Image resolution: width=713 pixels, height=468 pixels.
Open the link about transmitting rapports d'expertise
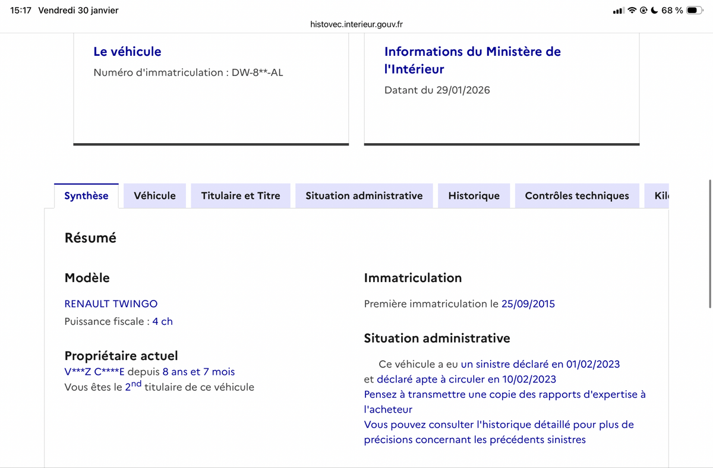pyautogui.click(x=504, y=395)
